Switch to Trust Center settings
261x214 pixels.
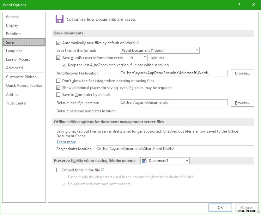tap(16, 103)
